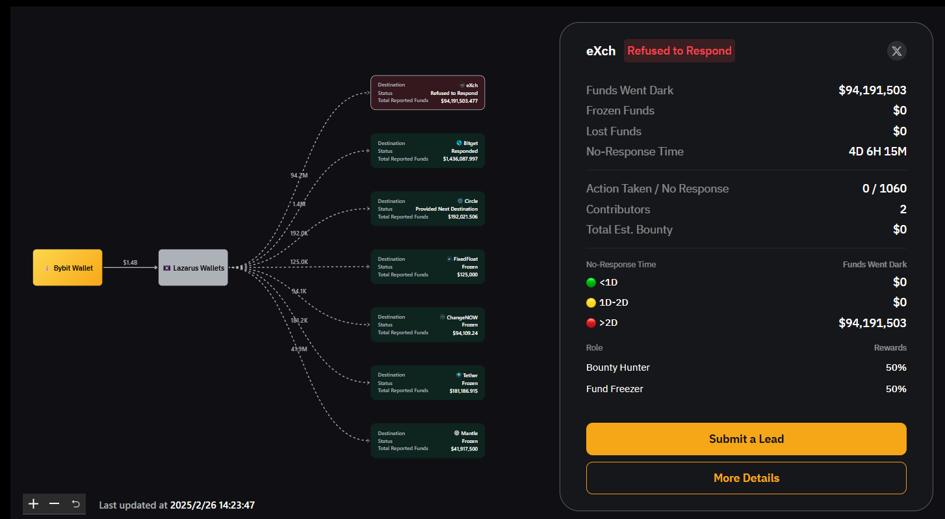Click the 94.1K flow label
945x519 pixels.
pyautogui.click(x=299, y=291)
